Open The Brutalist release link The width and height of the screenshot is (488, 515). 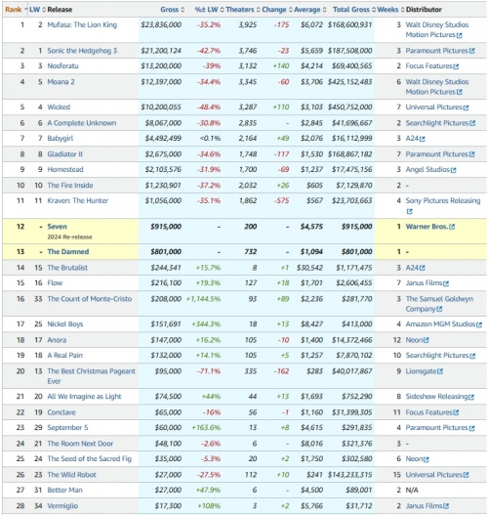click(x=67, y=268)
